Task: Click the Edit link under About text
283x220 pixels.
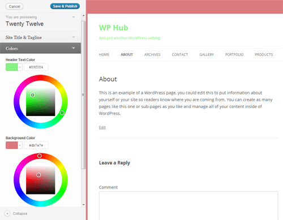Action: point(102,127)
